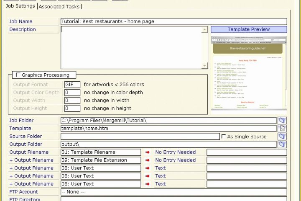Click the Output Color Depth value field
The height and width of the screenshot is (201, 301).
[x=72, y=92]
